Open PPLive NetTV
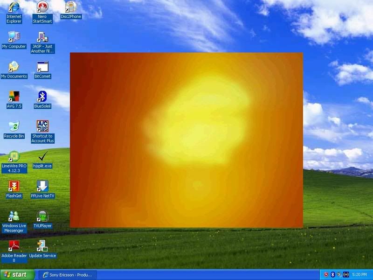Image resolution: width=373 pixels, height=280 pixels. pos(42,187)
